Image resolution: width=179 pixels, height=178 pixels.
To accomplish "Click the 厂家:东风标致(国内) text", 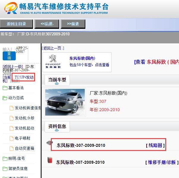I will coord(108,93).
